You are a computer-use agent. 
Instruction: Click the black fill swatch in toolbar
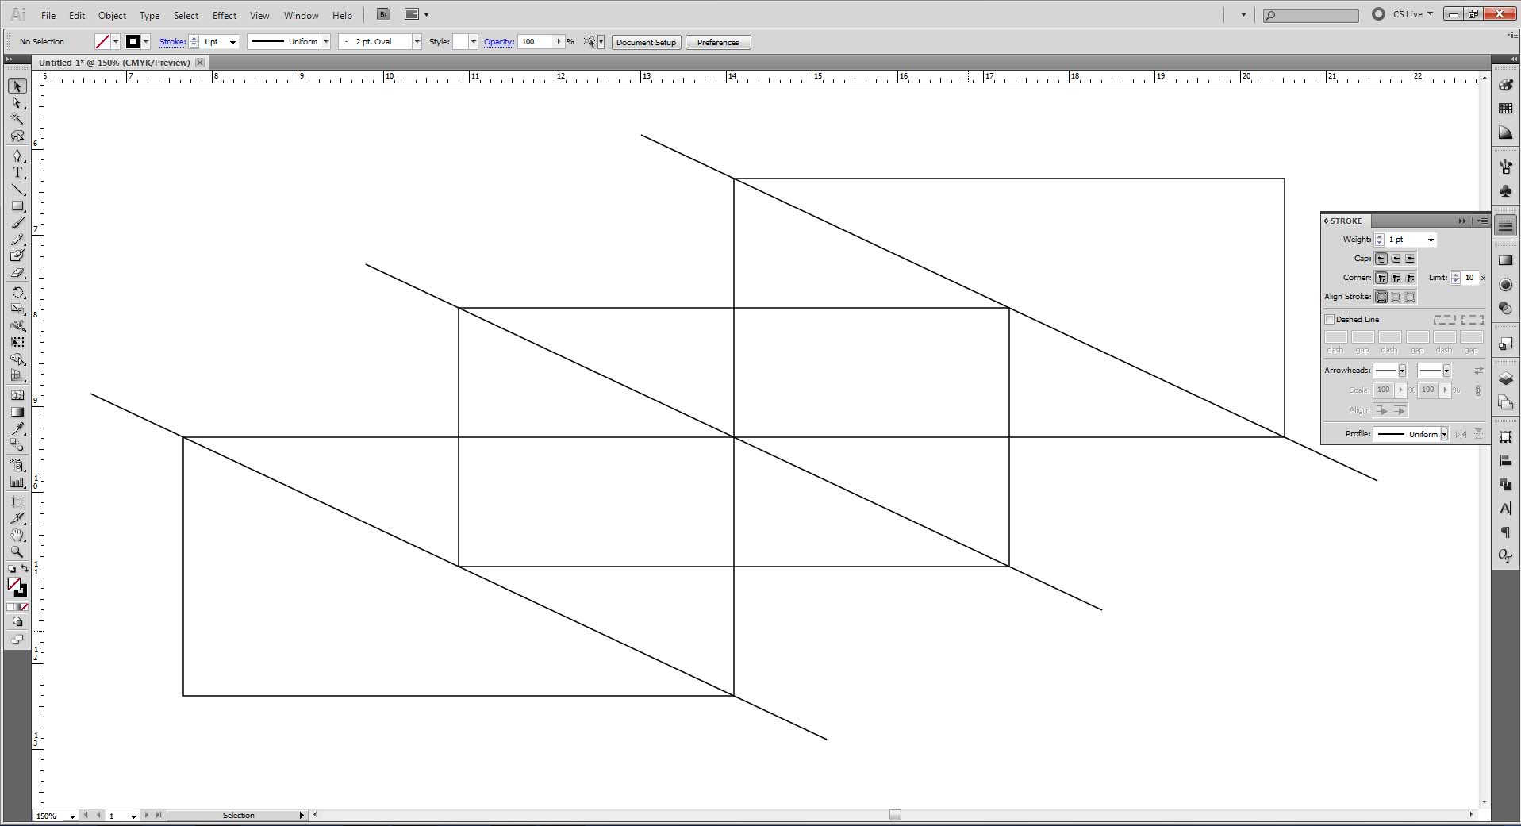click(133, 41)
